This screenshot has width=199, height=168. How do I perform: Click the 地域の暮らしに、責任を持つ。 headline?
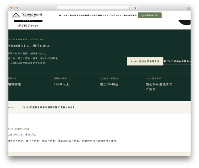tap(29, 46)
